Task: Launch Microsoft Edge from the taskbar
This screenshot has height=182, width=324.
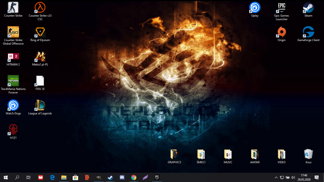Action: (x=52, y=177)
